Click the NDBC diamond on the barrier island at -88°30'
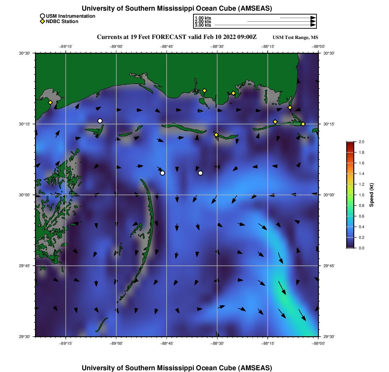 216,135
